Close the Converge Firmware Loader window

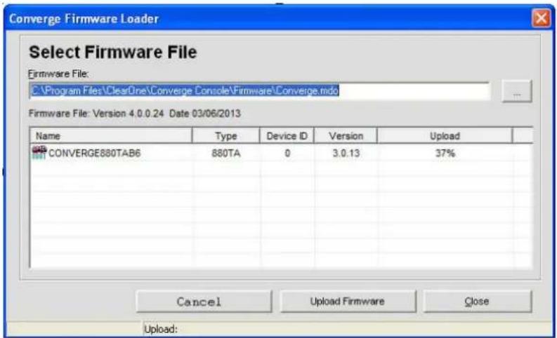541,18
